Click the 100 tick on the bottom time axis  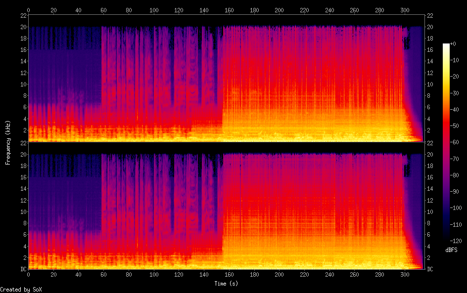154,275
